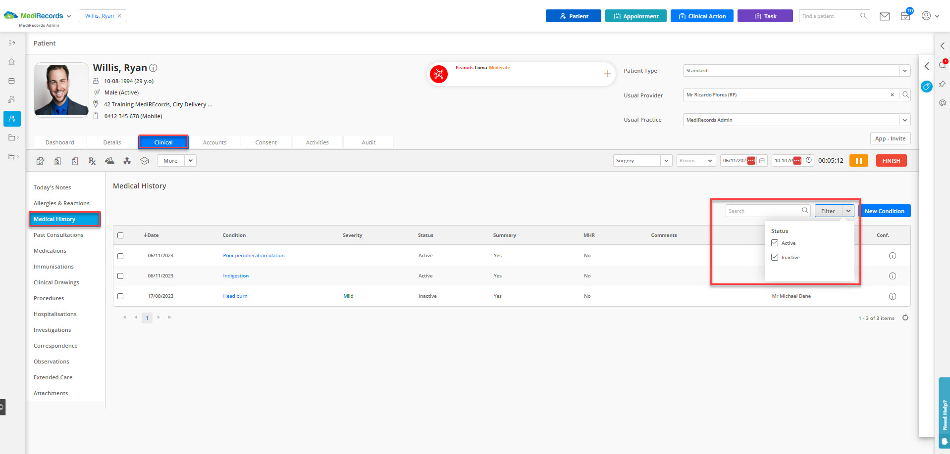Open Allergies & Reactions in the clinical menu

61,203
